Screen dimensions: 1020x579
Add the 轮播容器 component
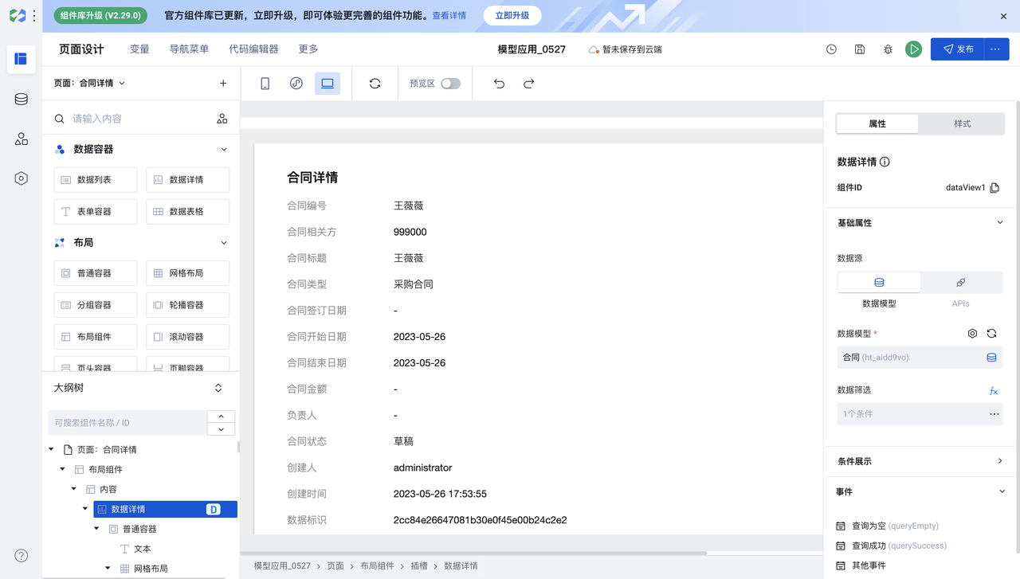188,305
